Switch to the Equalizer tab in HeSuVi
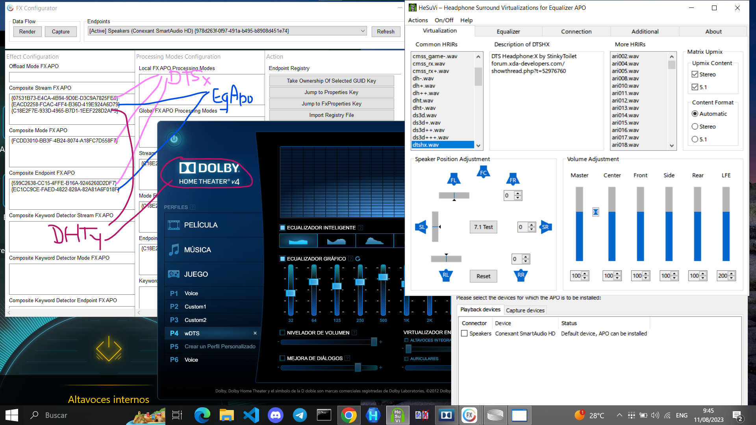The height and width of the screenshot is (425, 756). point(508,31)
